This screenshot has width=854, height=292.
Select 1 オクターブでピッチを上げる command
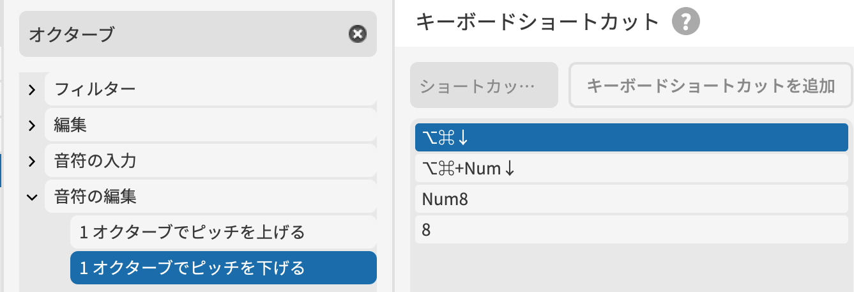point(222,233)
